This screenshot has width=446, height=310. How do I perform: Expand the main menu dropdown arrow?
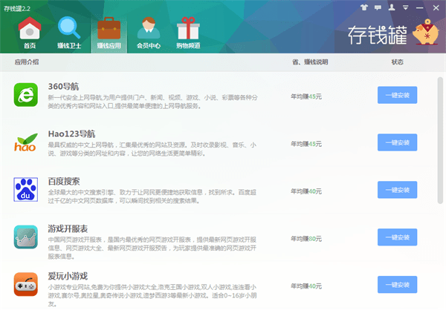point(404,7)
